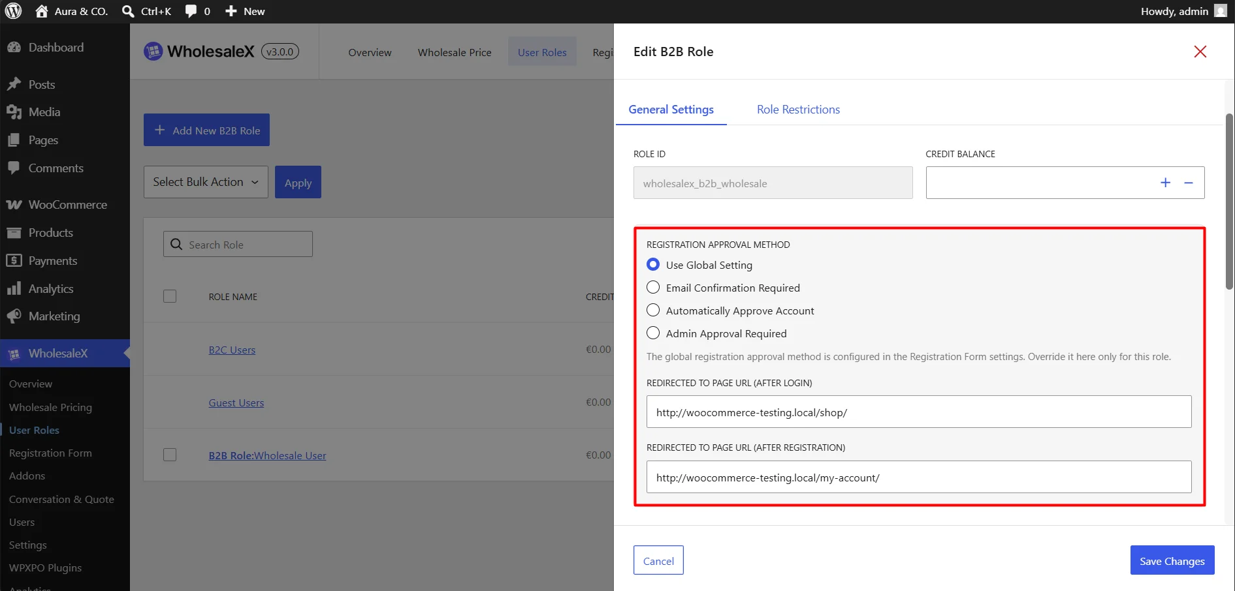Click the Payments dollar icon
The image size is (1235, 591).
point(14,261)
